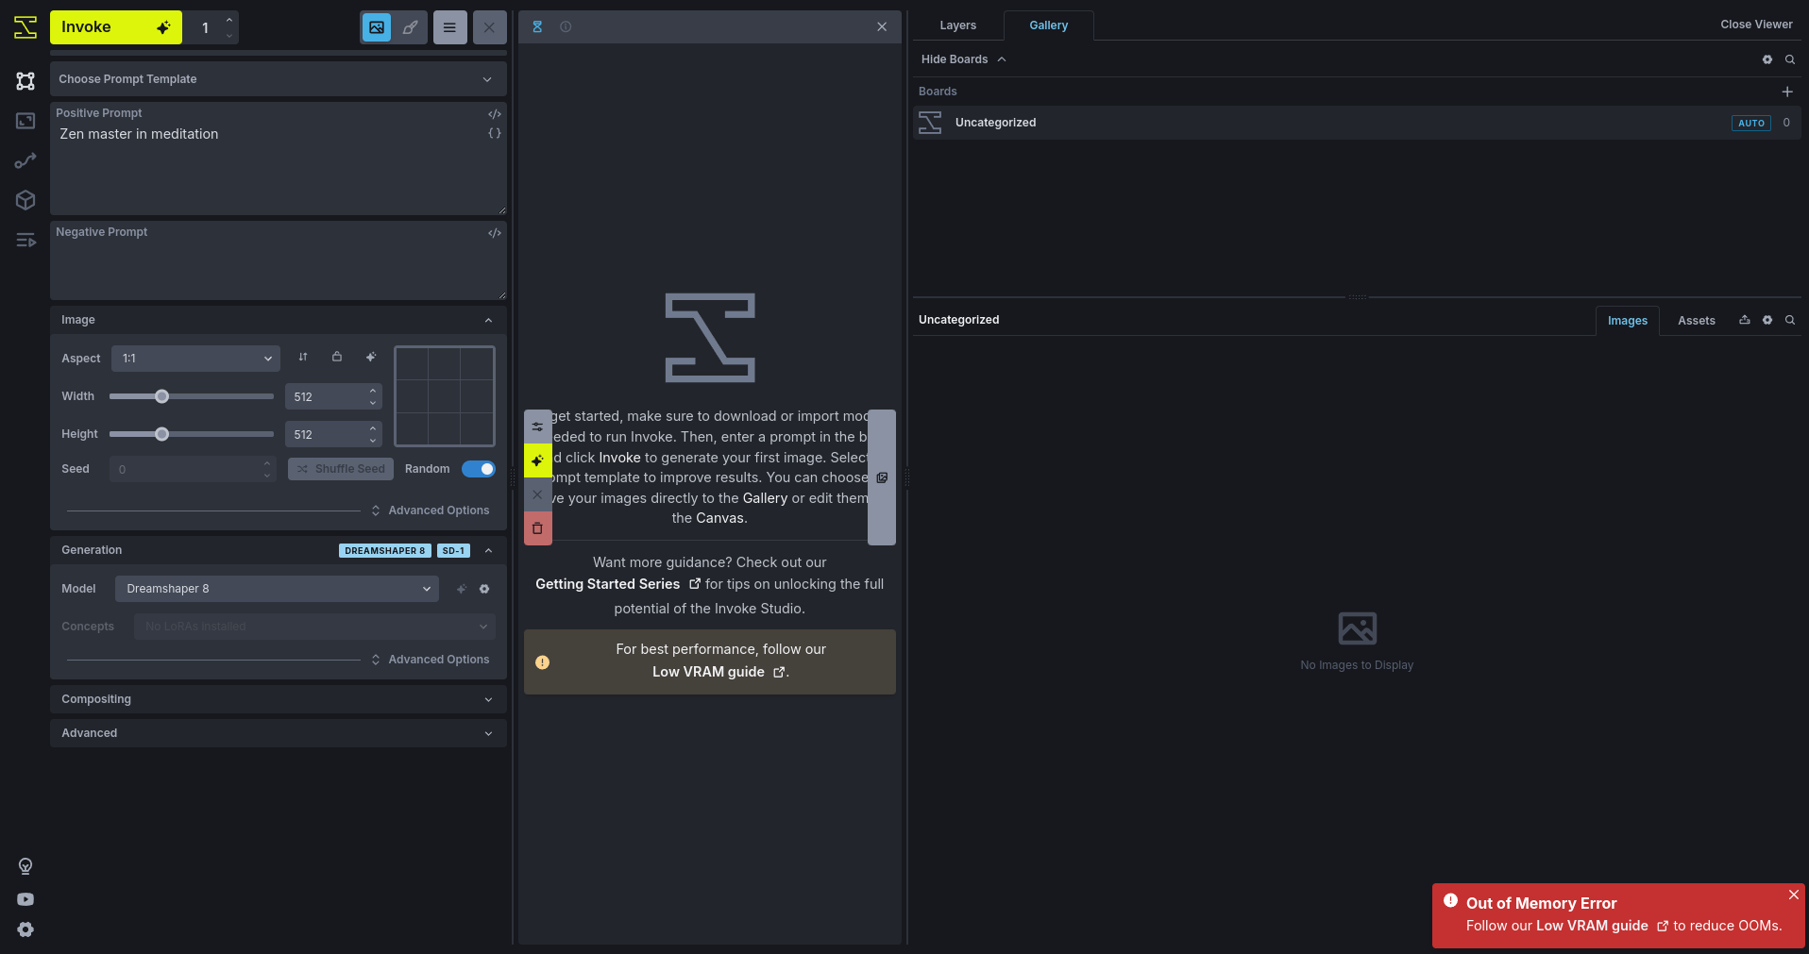The height and width of the screenshot is (954, 1809).
Task: Toggle the Random seed switch
Action: click(479, 469)
